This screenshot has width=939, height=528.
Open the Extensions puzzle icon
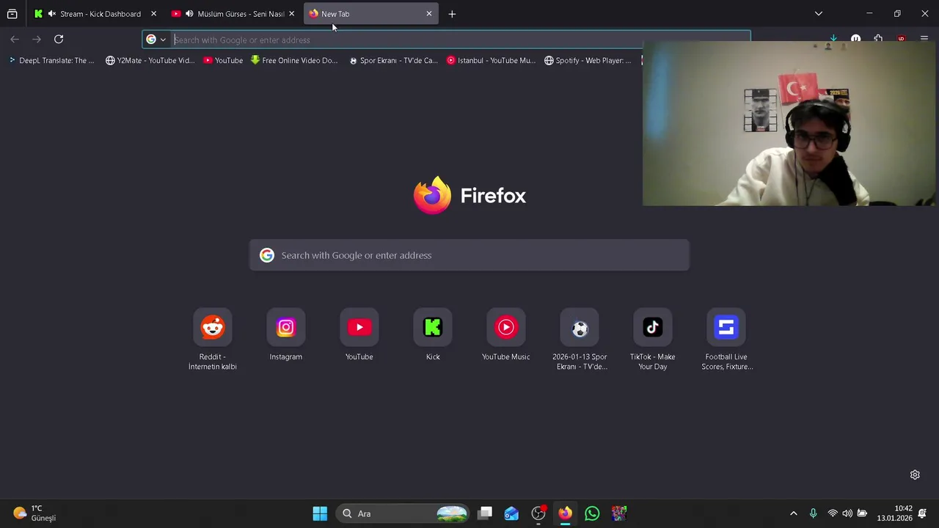pyautogui.click(x=878, y=38)
